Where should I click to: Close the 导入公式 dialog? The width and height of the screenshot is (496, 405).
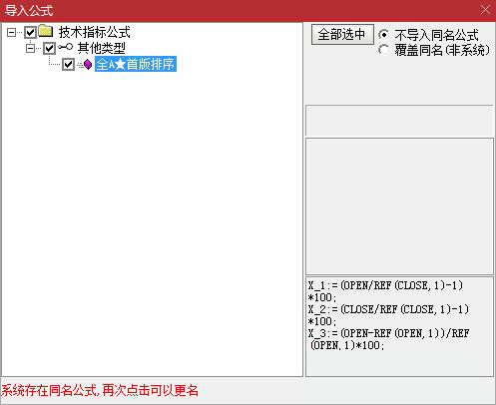485,10
